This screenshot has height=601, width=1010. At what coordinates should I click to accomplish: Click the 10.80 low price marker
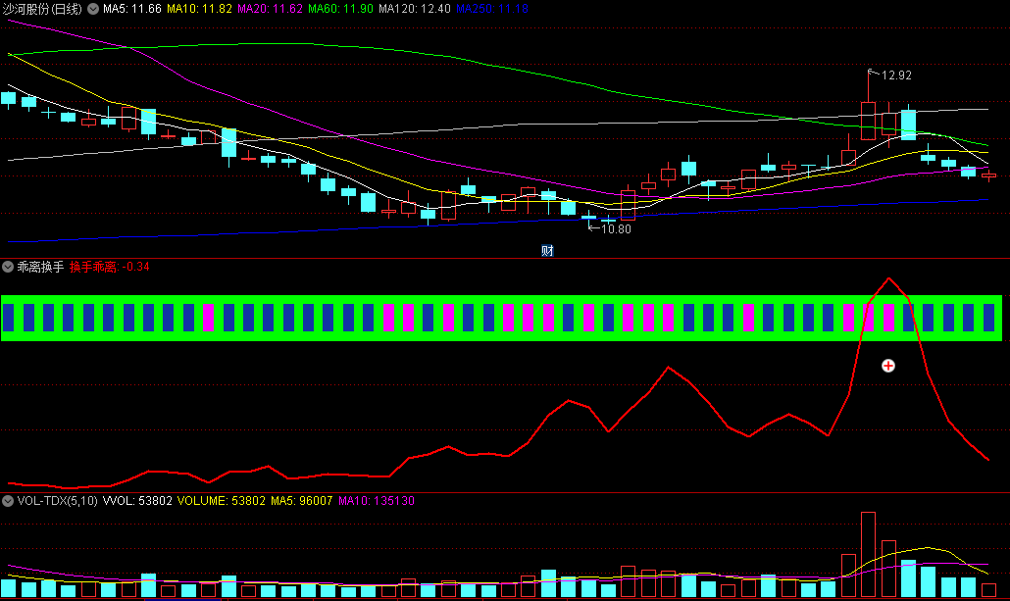coord(616,228)
